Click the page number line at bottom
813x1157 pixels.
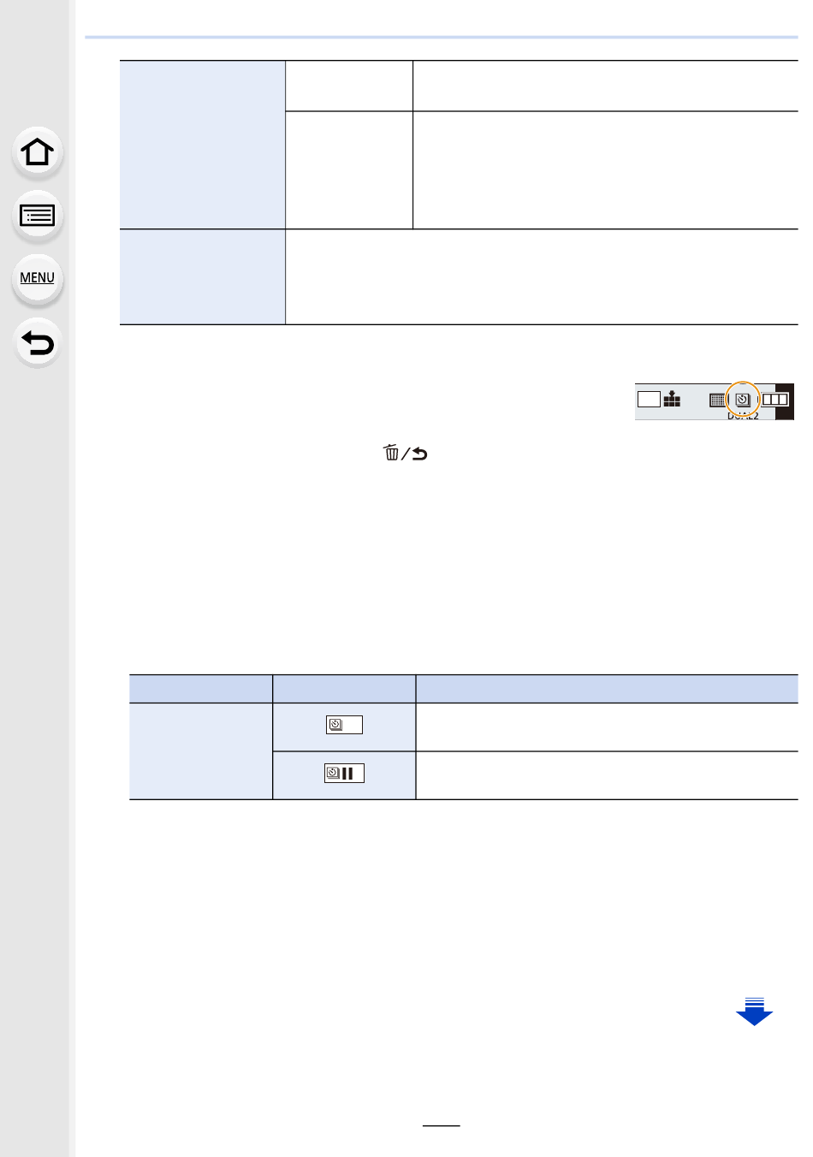pyautogui.click(x=442, y=1126)
